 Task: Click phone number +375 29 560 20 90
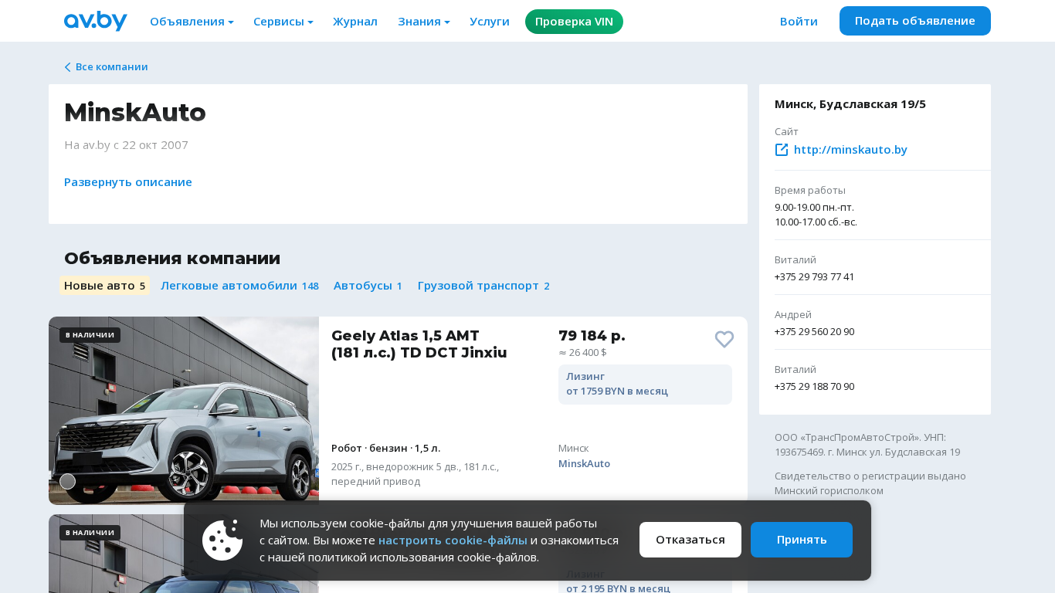tap(814, 332)
